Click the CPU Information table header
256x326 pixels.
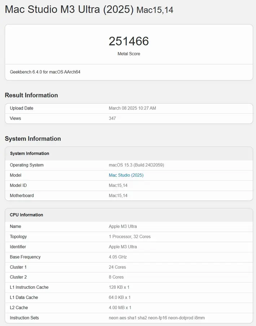[26, 215]
